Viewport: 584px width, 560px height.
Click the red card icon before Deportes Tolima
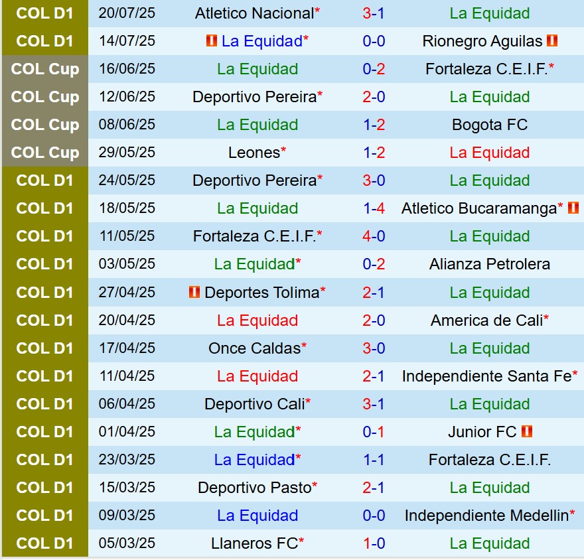[x=194, y=292]
